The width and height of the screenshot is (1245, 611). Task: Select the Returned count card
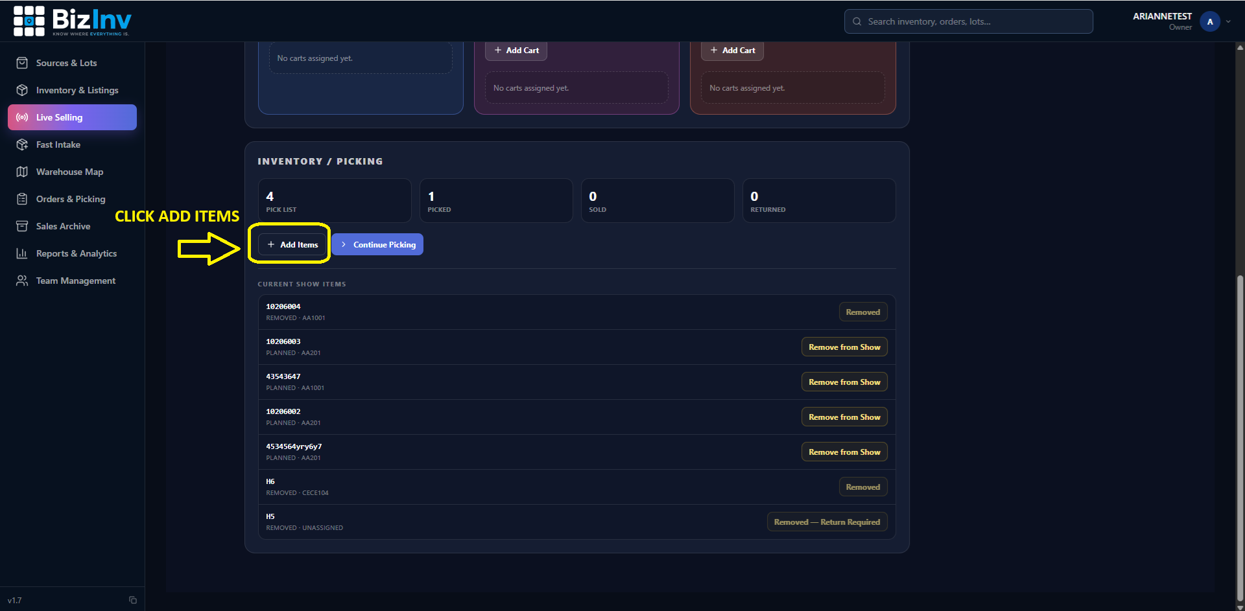(x=819, y=201)
